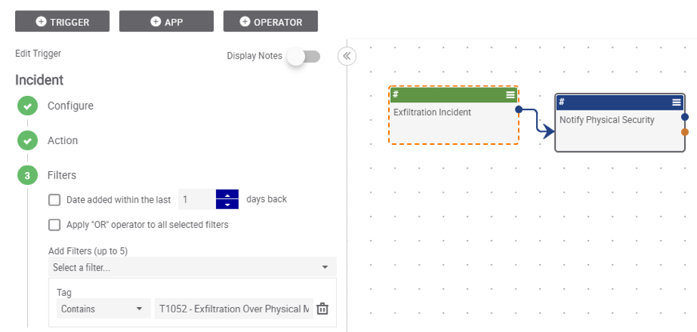The width and height of the screenshot is (697, 332).
Task: Open the hamburger menu on the Exfiltration Incident node
Action: tap(511, 94)
